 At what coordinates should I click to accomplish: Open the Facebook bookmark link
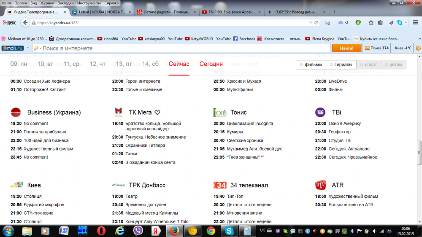244,39
